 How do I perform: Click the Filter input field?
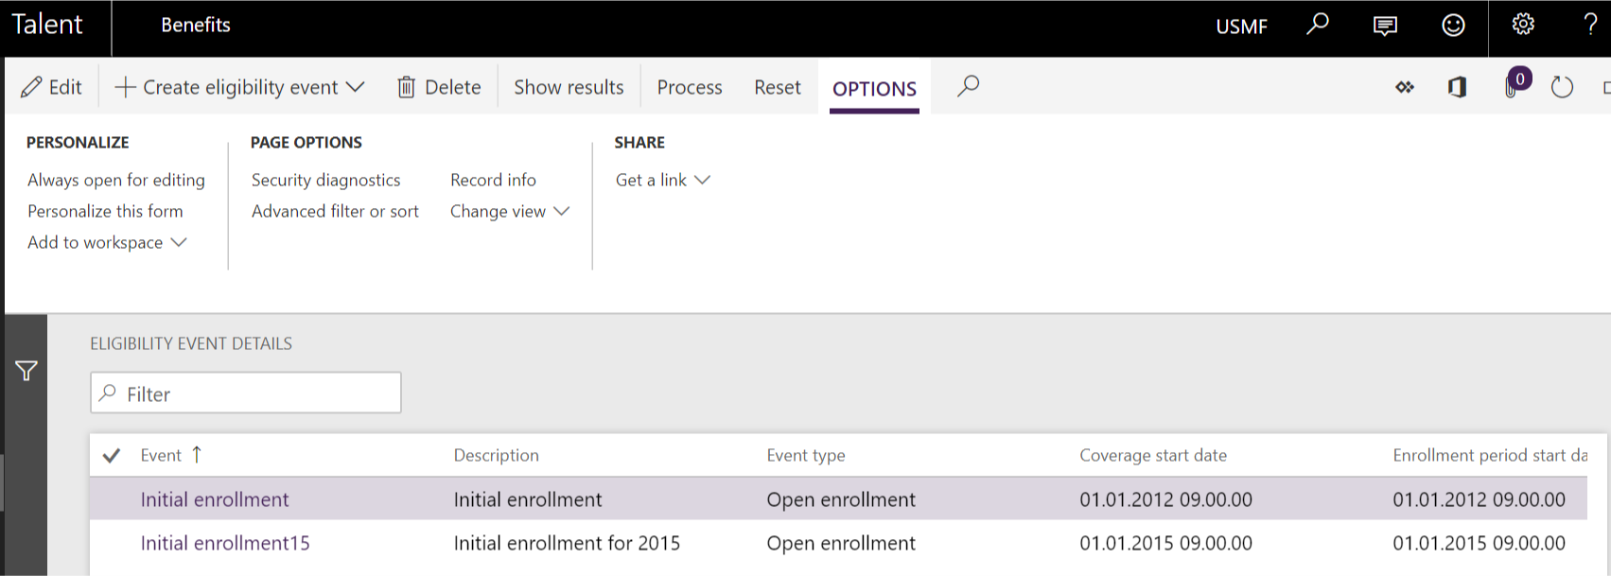(x=246, y=393)
